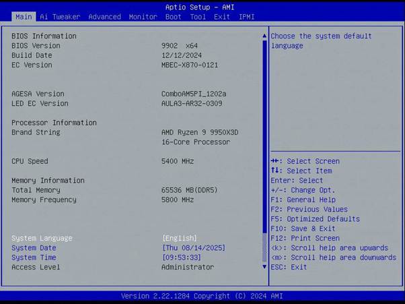Click the BIOS Version label
The image size is (405, 304).
pos(36,46)
